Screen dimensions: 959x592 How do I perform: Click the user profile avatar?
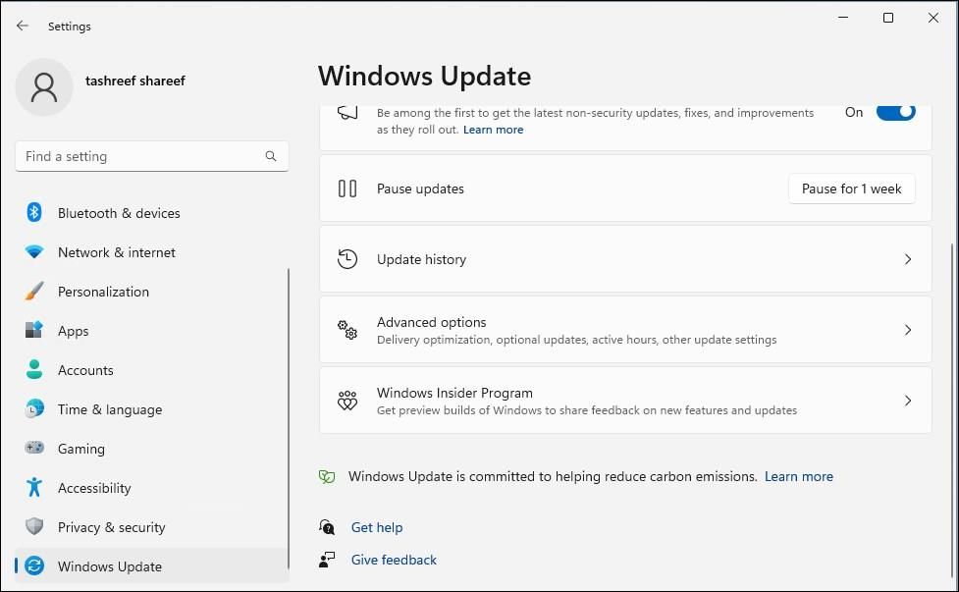pyautogui.click(x=43, y=86)
